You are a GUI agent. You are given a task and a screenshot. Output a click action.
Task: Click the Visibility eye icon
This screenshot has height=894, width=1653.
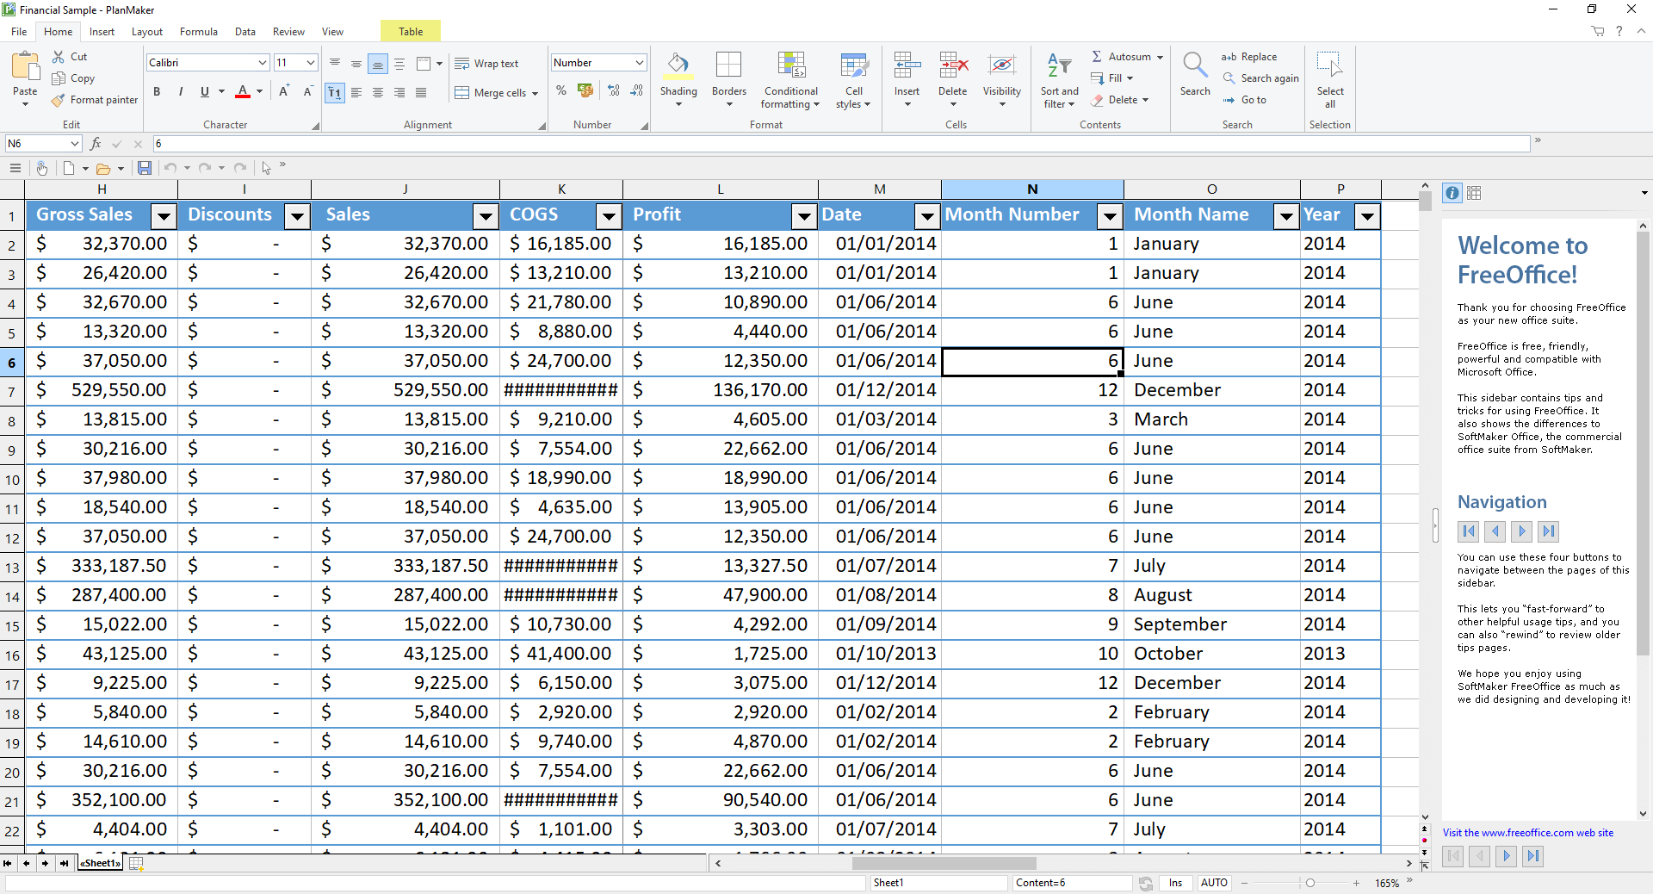coord(1001,65)
